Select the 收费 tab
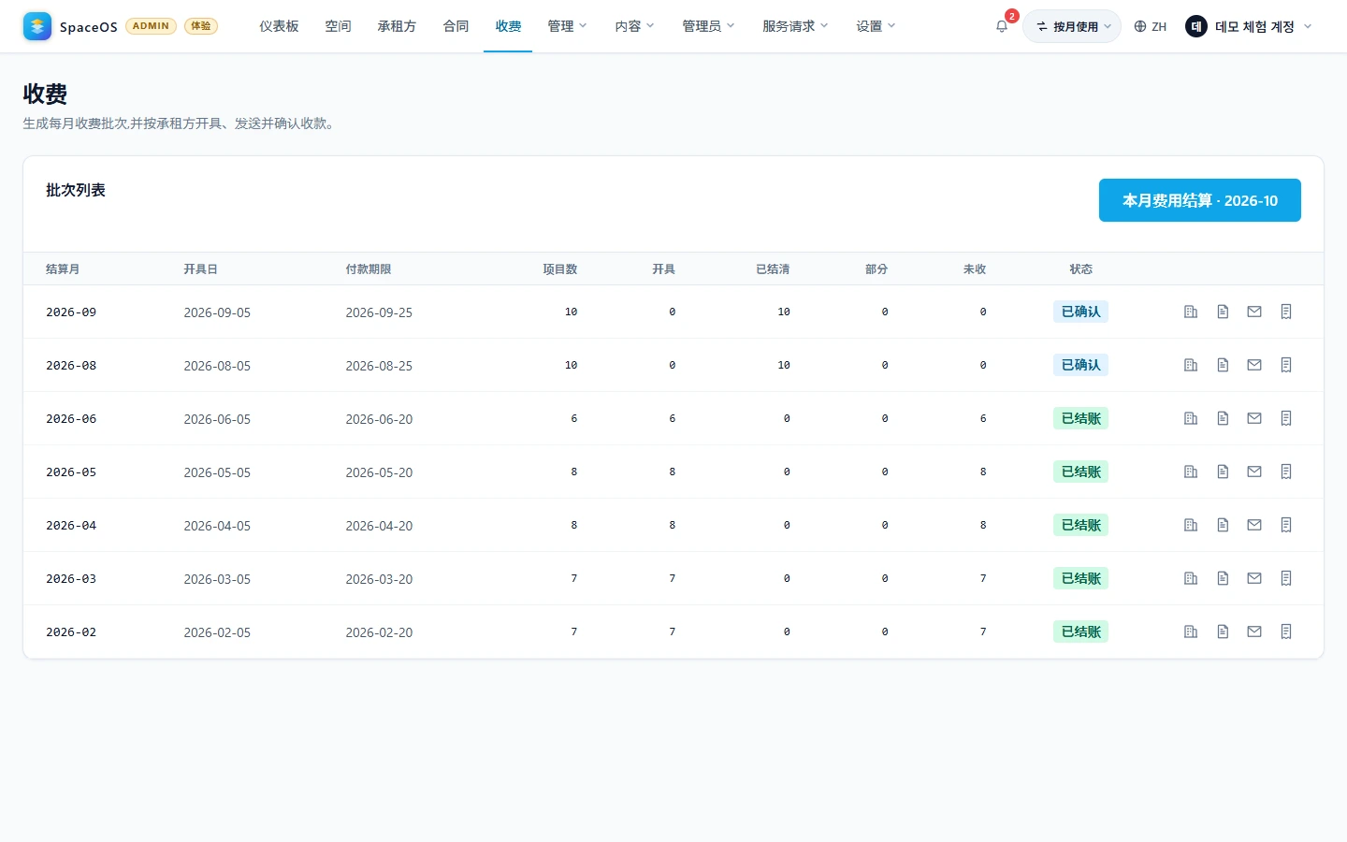 (x=508, y=26)
